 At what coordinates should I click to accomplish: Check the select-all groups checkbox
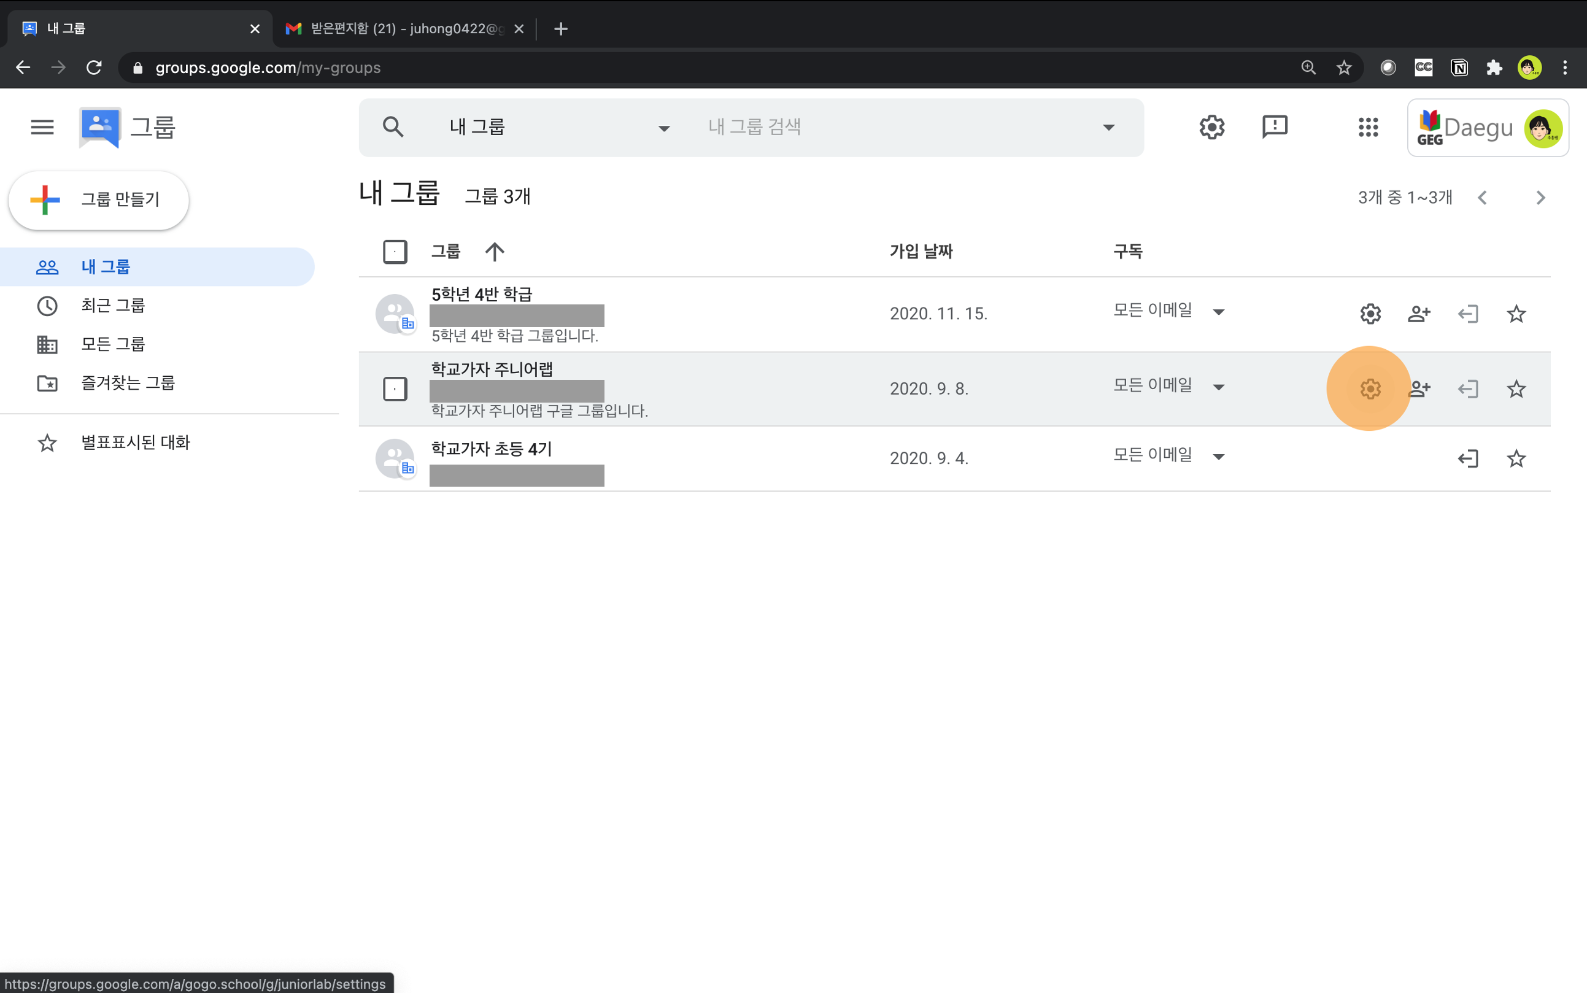point(395,252)
